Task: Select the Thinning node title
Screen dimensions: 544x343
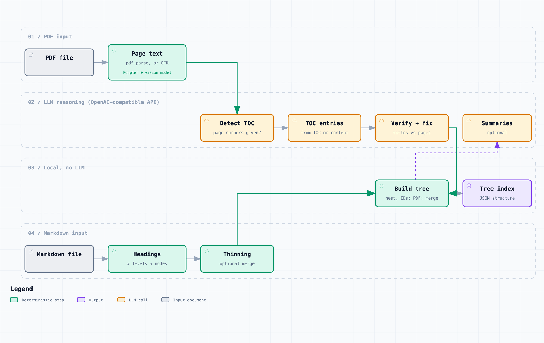Action: coord(237,254)
